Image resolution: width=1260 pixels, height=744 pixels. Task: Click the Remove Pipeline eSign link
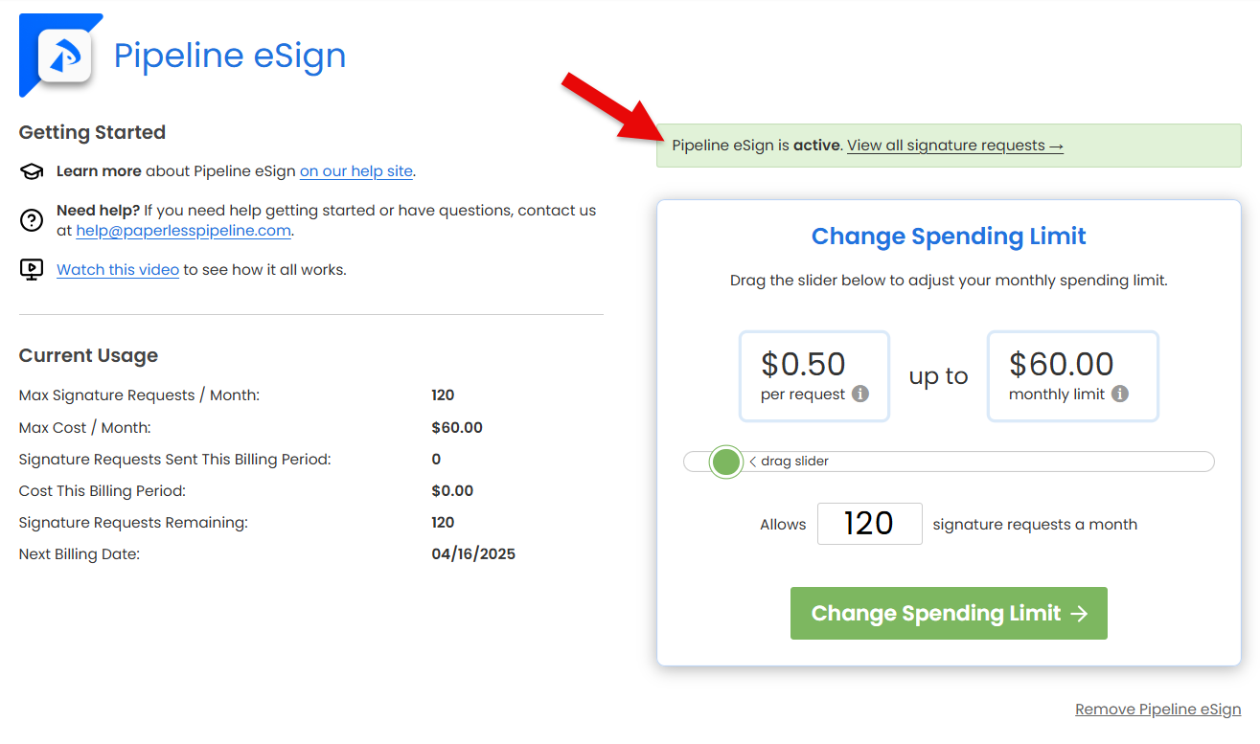pos(1157,710)
